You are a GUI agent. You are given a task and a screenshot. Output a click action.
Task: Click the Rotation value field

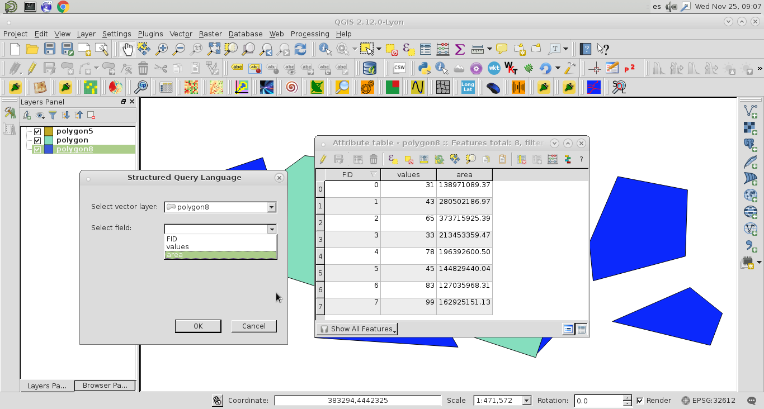598,401
